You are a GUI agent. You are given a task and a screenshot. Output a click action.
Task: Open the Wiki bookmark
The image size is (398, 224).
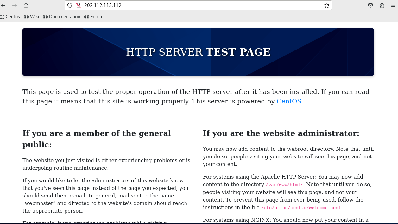click(x=32, y=17)
